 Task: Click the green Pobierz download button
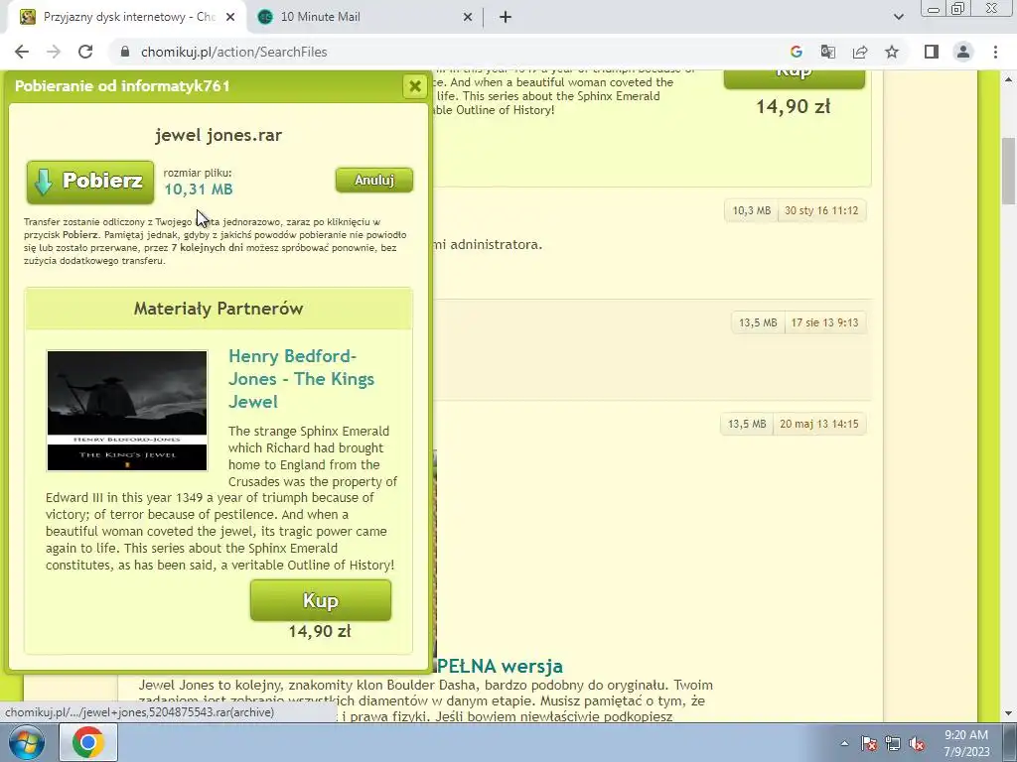90,183
